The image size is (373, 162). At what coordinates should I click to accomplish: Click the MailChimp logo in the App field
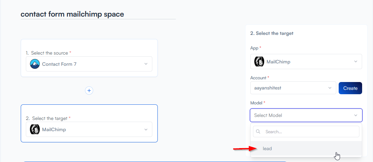259,62
